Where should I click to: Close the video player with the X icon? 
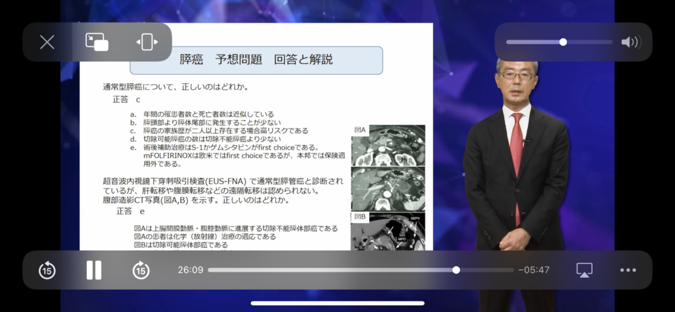[47, 42]
